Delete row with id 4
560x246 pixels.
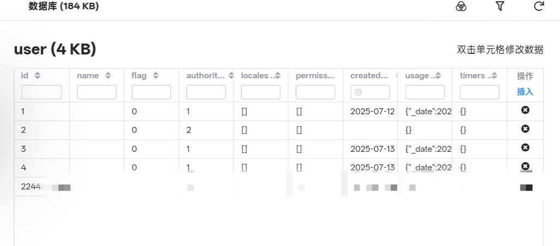coord(525,167)
